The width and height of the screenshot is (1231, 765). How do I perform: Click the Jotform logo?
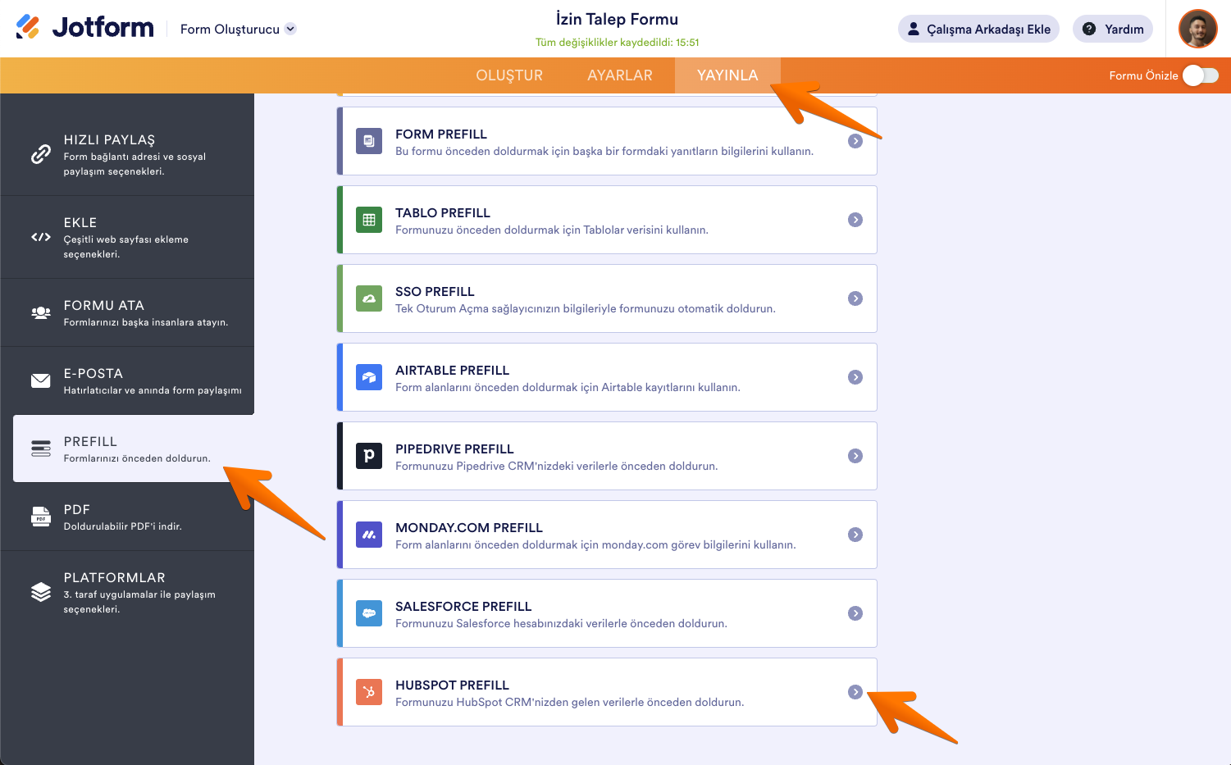click(x=84, y=28)
